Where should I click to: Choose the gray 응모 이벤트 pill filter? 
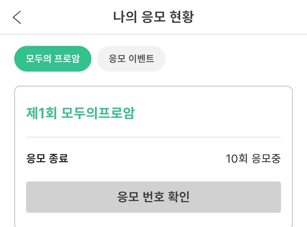click(x=131, y=59)
